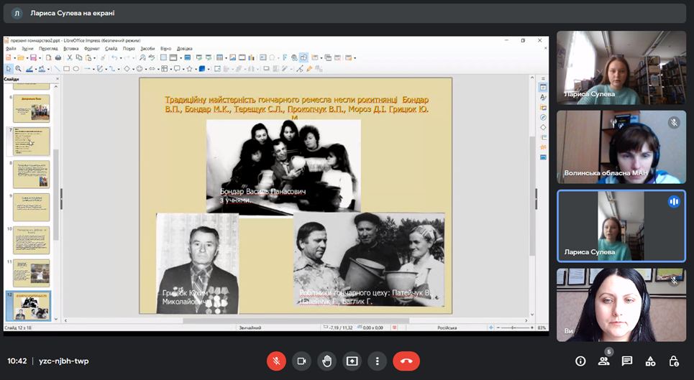Select the Волинська обласна МАН video tile

(x=621, y=147)
